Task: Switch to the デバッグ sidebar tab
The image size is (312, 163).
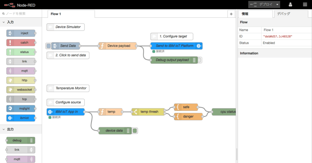Action: pyautogui.click(x=291, y=14)
